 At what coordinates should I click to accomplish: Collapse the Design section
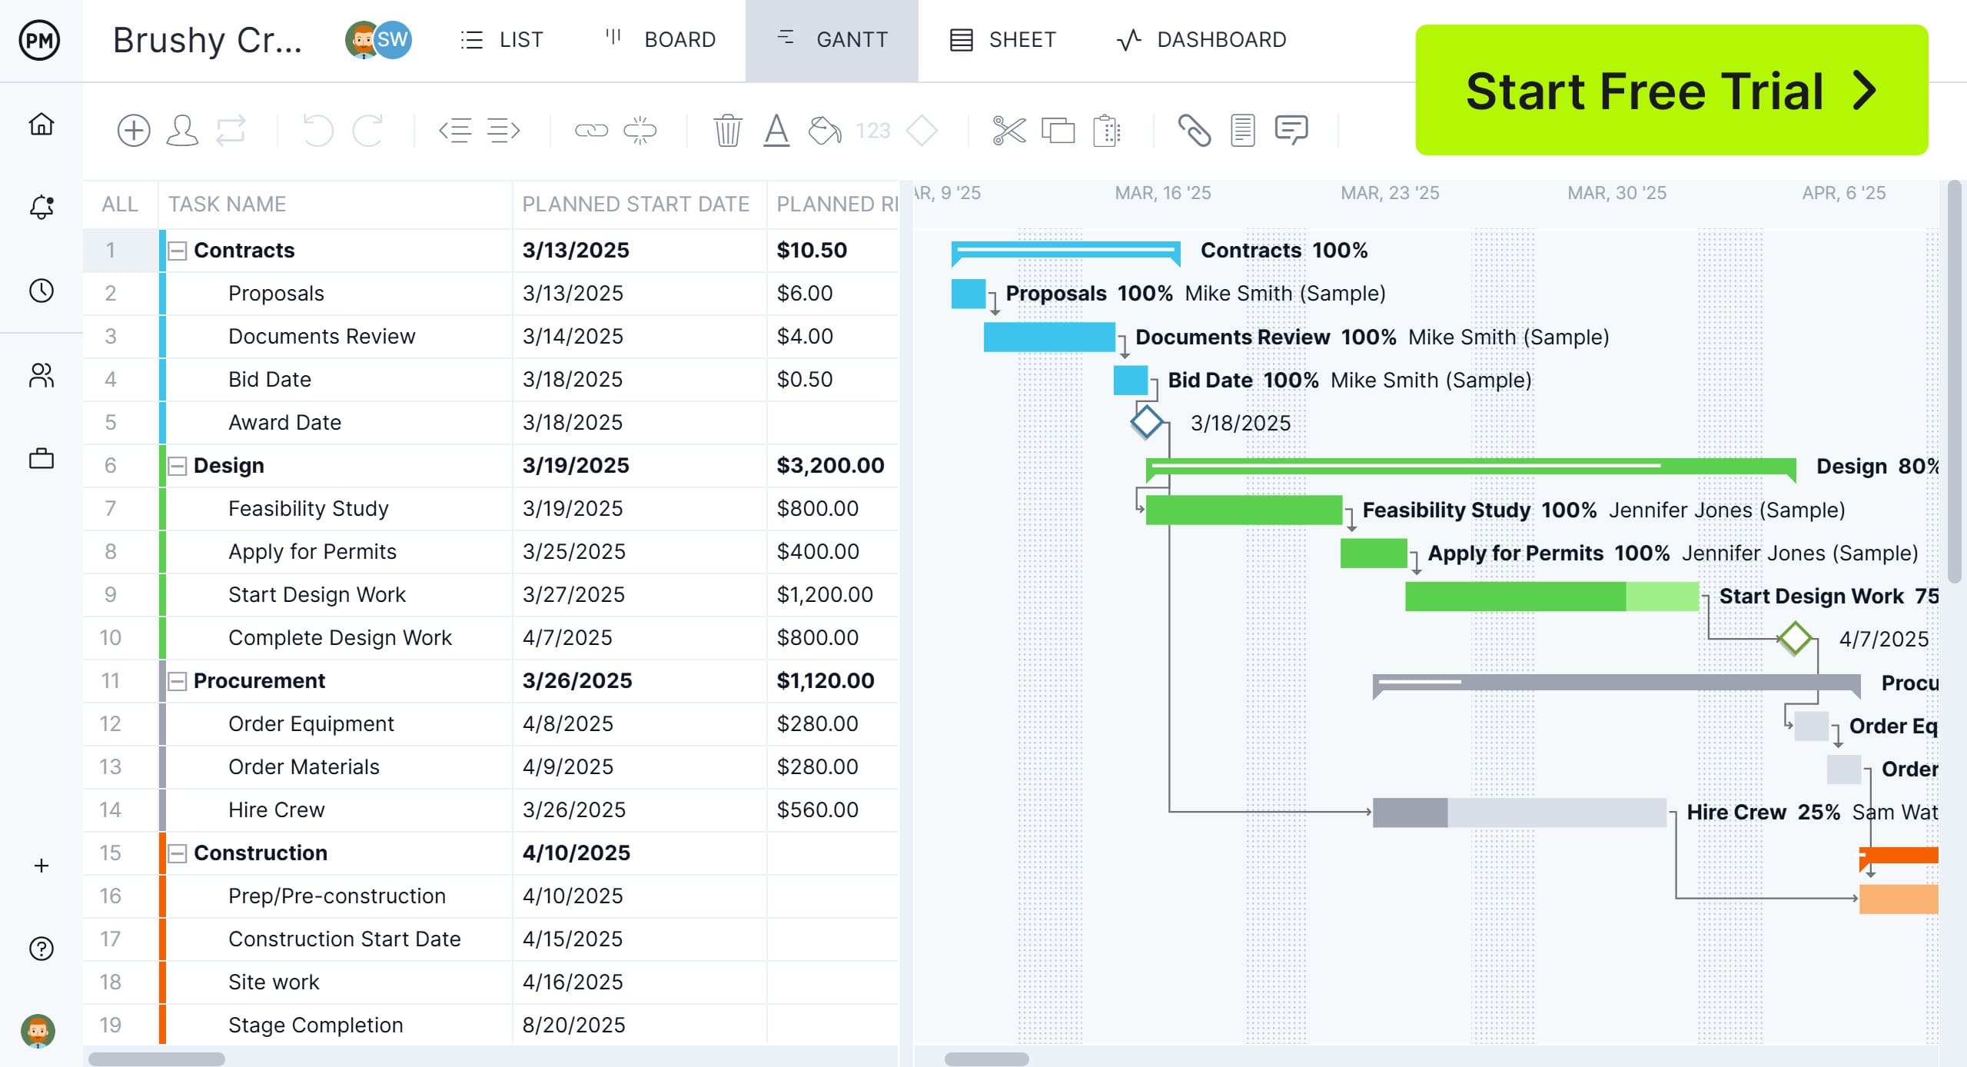tap(178, 465)
